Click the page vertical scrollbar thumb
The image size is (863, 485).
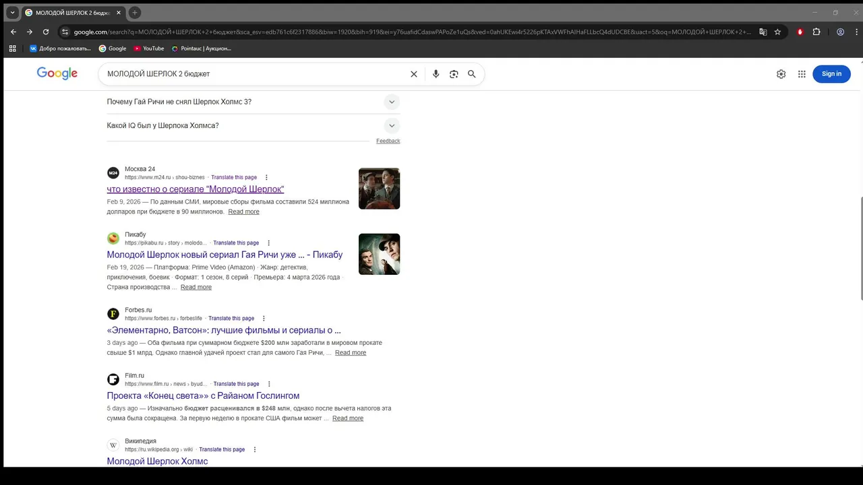click(860, 249)
